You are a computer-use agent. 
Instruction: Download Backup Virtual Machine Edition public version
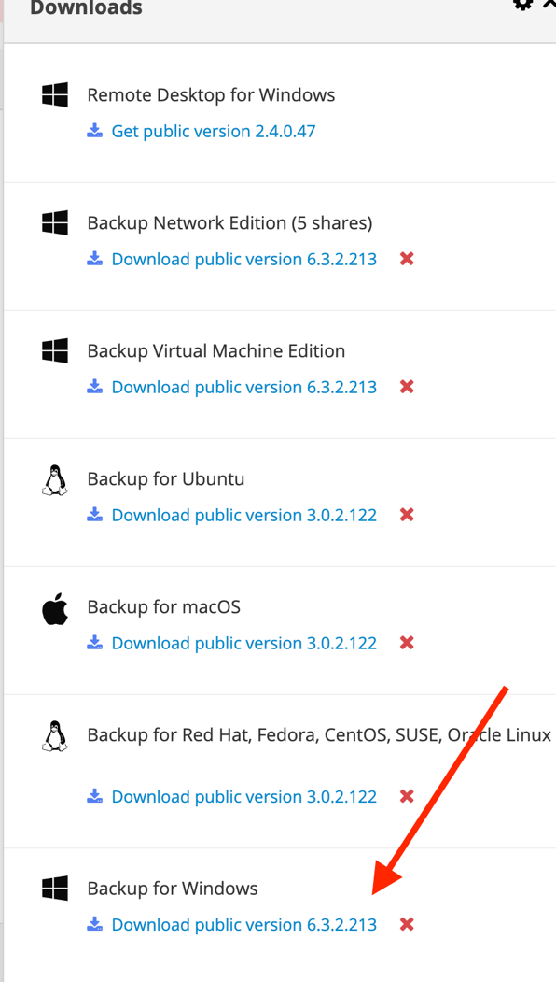243,387
